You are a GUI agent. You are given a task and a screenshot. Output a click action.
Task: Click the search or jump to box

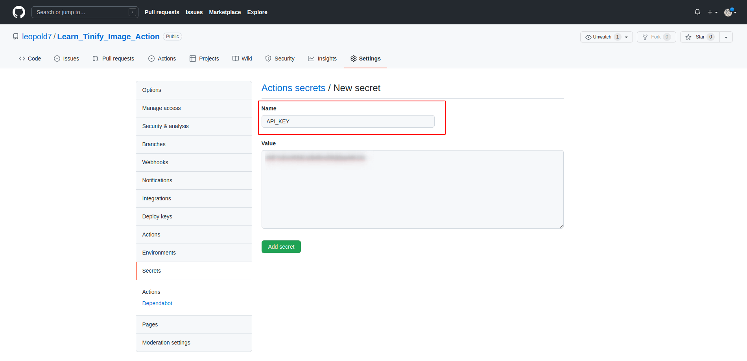tap(85, 12)
